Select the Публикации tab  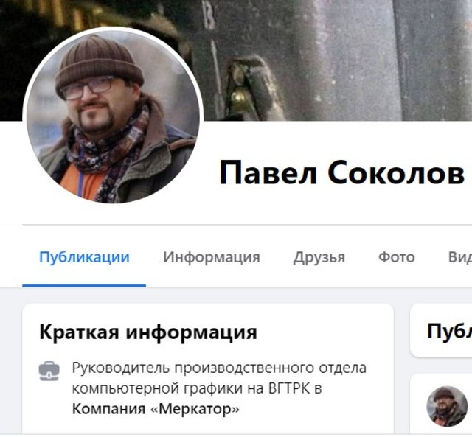point(84,257)
